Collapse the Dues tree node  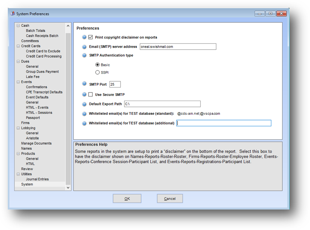point(18,62)
